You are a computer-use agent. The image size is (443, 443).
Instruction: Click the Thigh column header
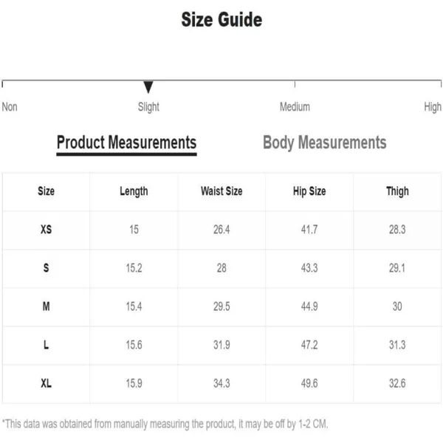coord(397,191)
